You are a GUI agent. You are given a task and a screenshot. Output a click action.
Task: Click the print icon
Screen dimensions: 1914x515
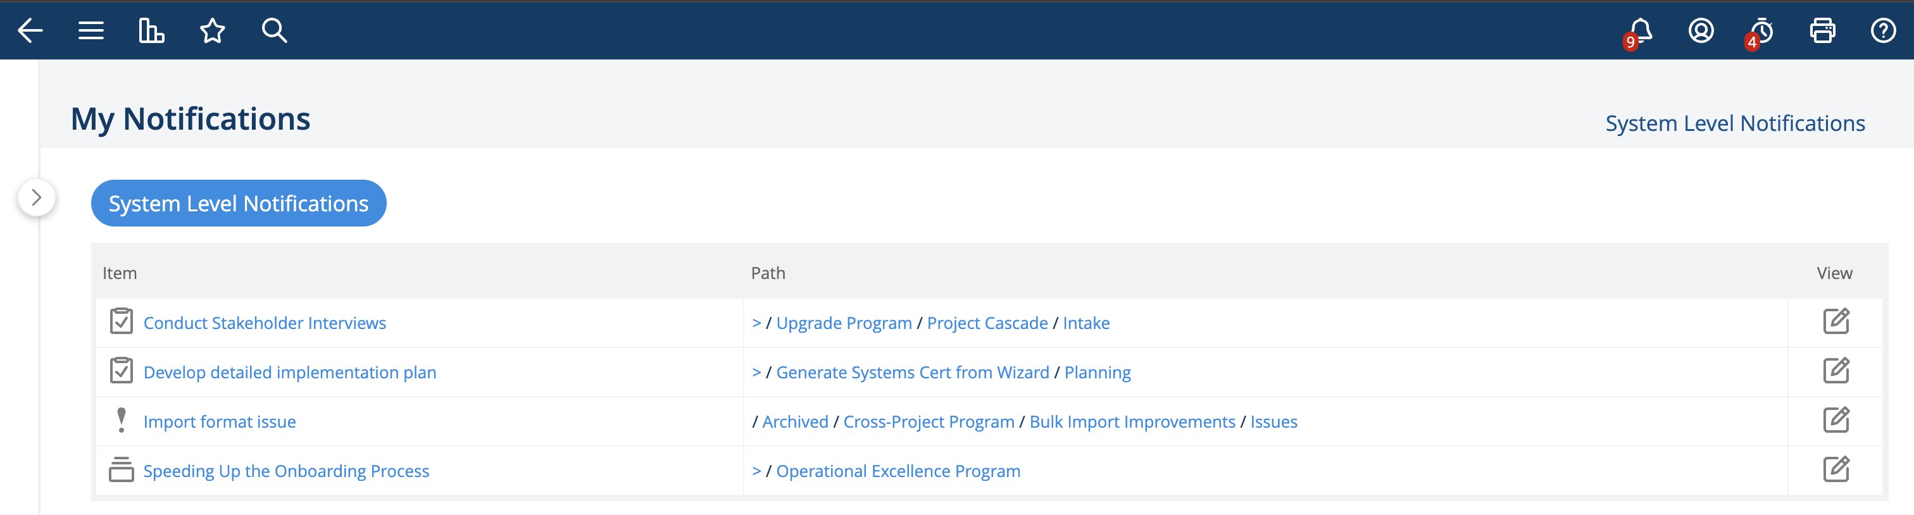point(1822,30)
